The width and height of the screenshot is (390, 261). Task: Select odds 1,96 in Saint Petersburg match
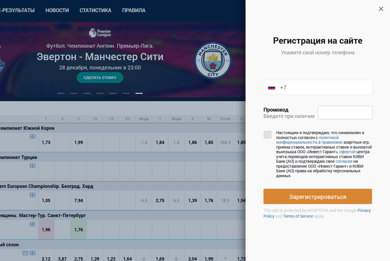[x=46, y=230]
